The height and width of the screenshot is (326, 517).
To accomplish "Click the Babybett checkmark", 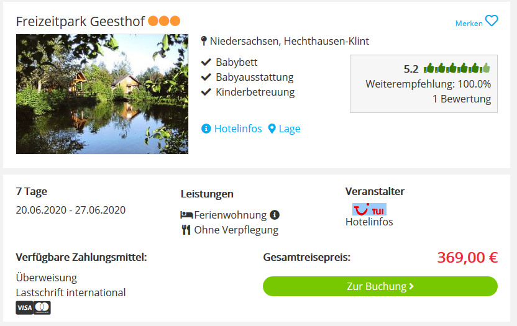I will (x=206, y=62).
